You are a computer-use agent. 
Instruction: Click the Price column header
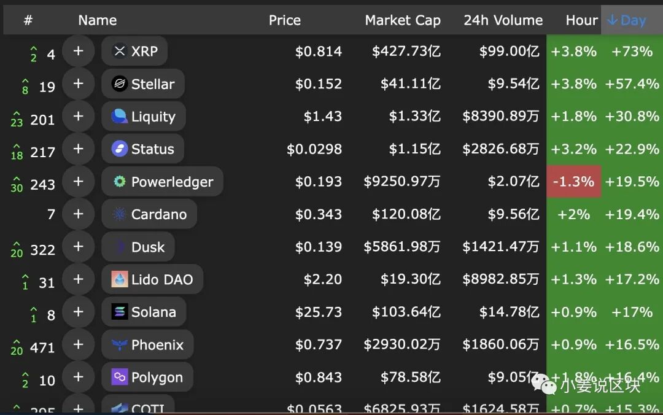coord(285,20)
